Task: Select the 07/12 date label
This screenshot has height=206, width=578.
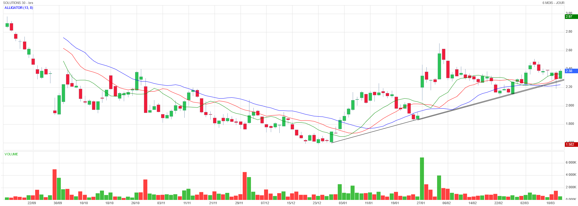Action: [x=265, y=203]
